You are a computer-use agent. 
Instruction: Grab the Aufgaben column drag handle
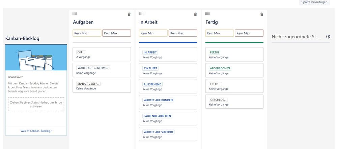75,14
